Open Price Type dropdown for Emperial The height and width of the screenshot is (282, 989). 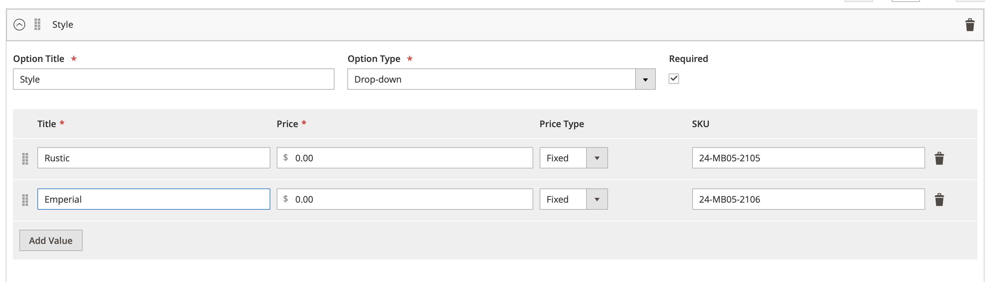click(x=573, y=199)
